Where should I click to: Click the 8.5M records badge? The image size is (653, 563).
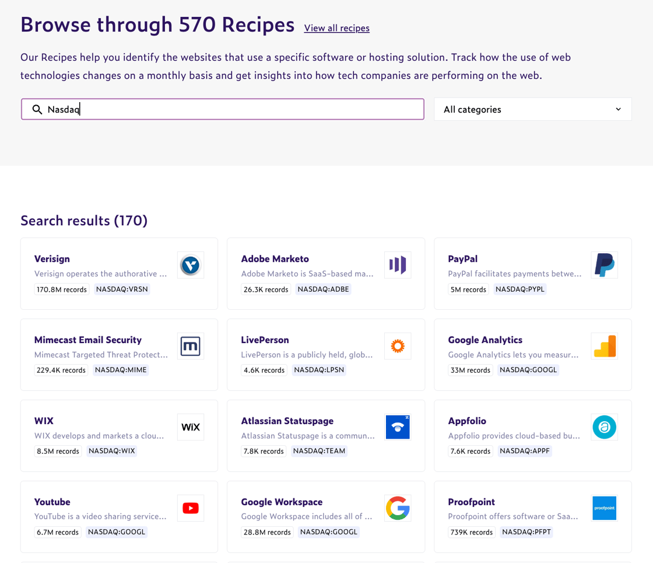tap(58, 452)
